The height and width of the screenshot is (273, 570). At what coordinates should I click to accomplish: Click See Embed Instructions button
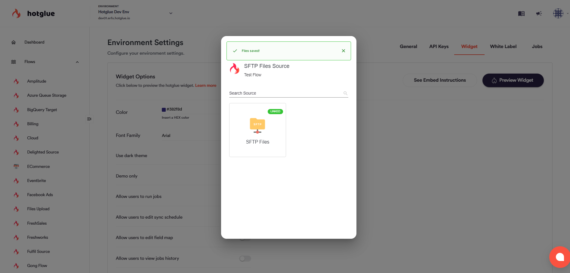tap(440, 80)
